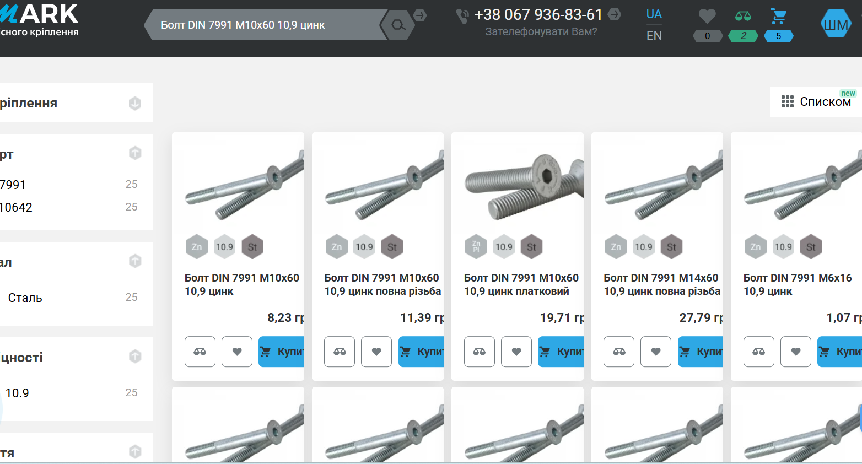Buy Болт DIN 7991 M6x16 10,9 цинк
This screenshot has width=862, height=464.
coord(840,352)
